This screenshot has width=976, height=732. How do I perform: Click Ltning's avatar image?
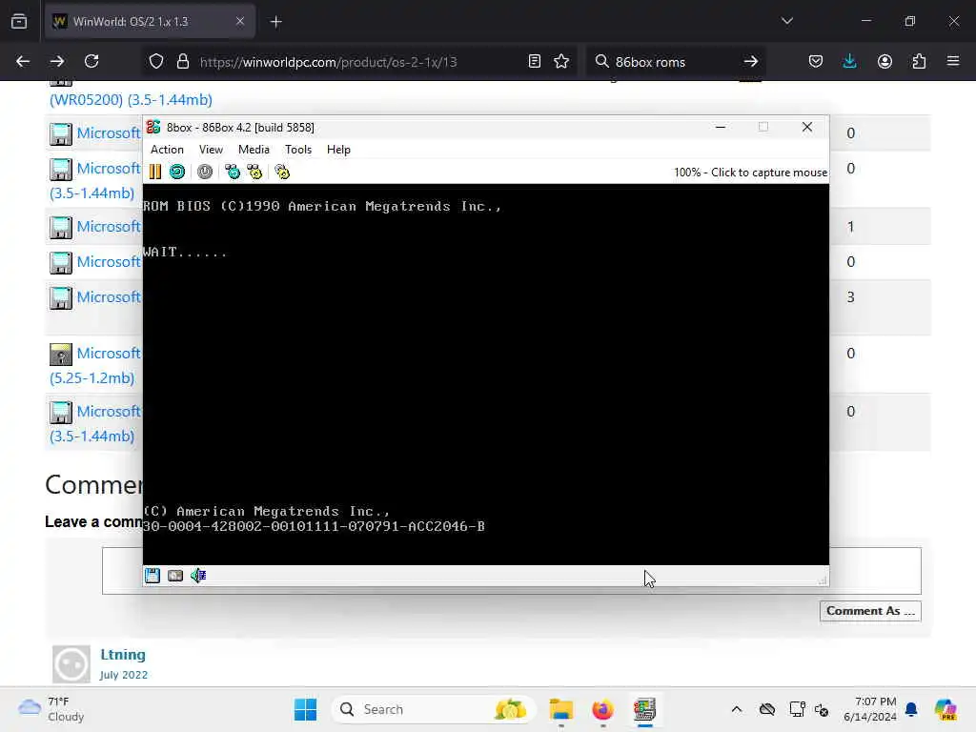point(71,663)
